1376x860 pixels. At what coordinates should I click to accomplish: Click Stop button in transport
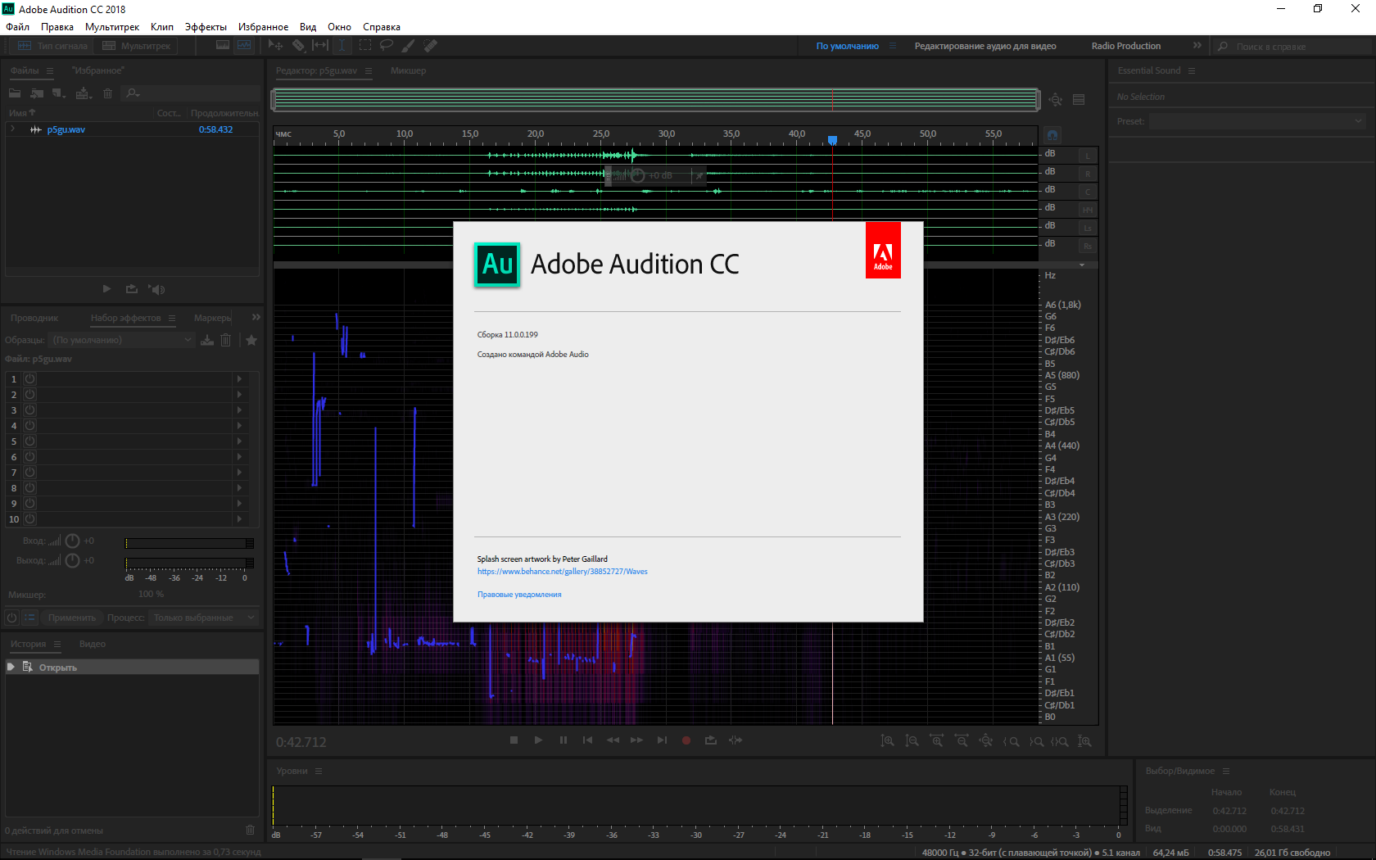(514, 740)
